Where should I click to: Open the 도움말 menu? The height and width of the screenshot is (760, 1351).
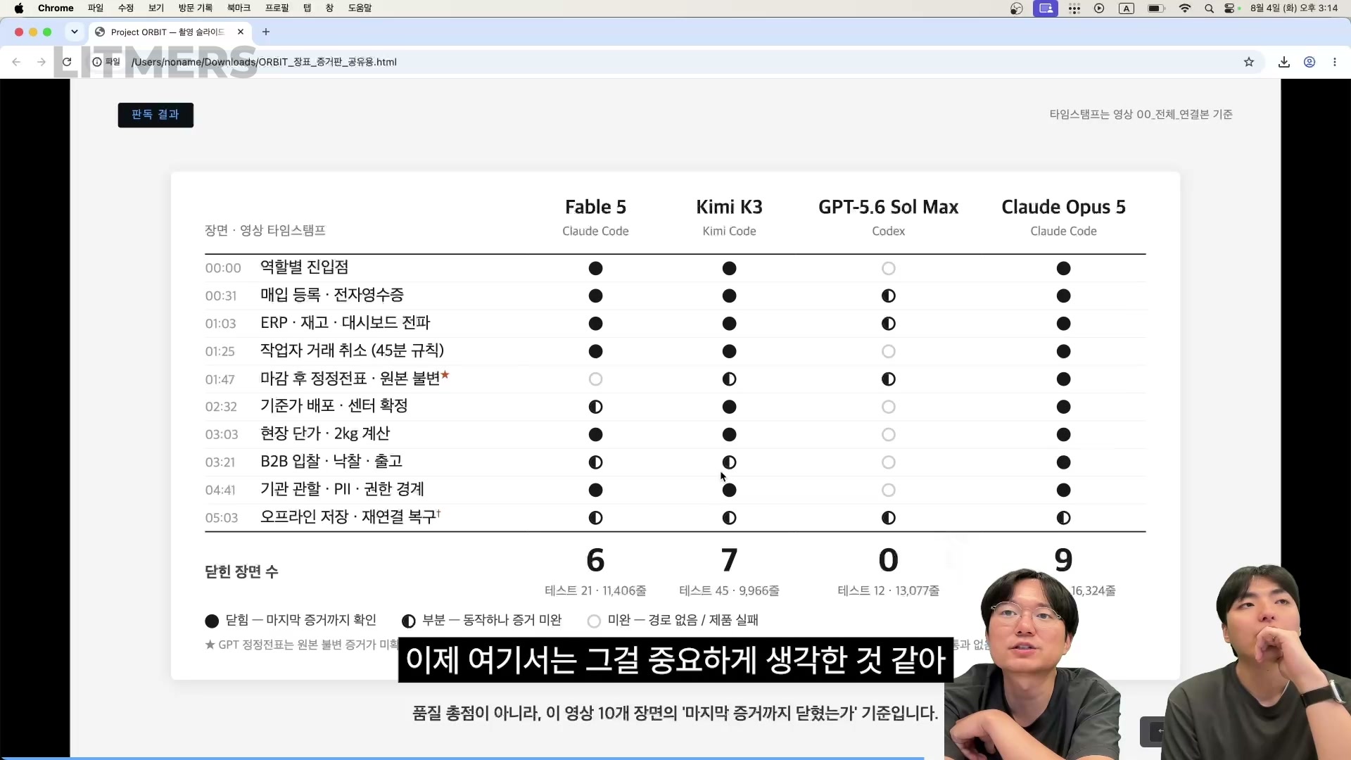pyautogui.click(x=360, y=8)
